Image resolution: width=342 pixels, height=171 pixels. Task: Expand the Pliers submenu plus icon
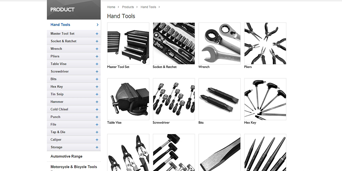tap(97, 56)
